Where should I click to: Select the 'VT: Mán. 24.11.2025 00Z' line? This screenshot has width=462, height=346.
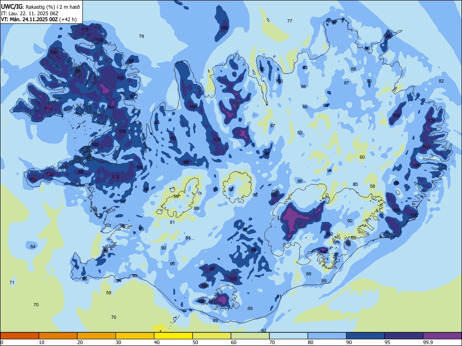coord(29,19)
